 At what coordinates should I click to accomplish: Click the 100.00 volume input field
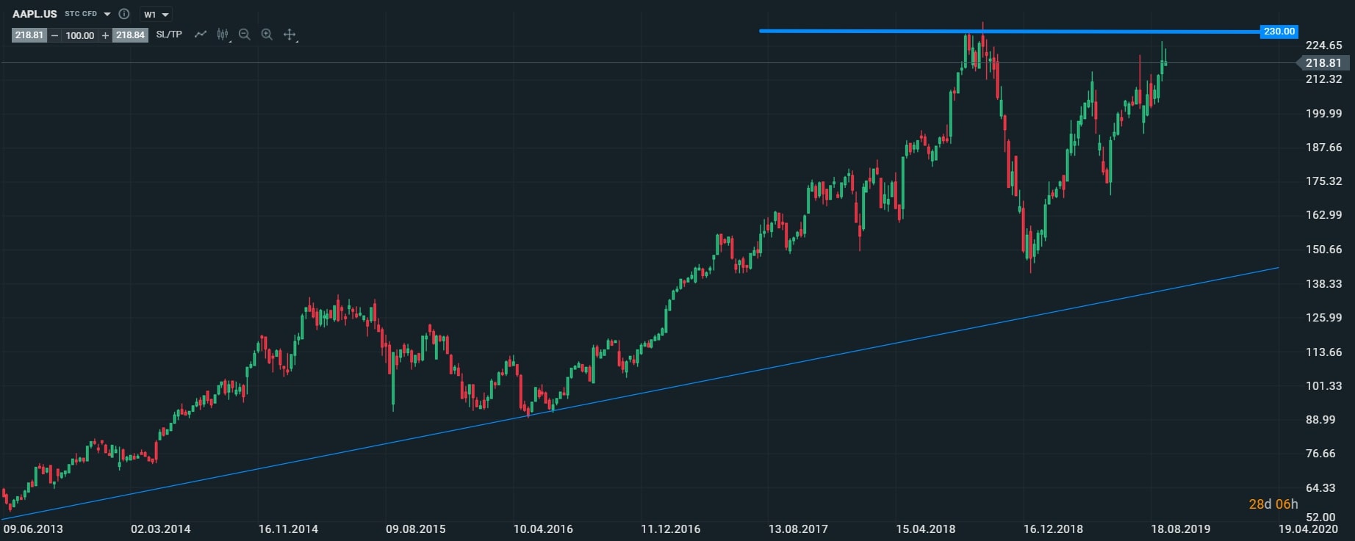coord(79,35)
